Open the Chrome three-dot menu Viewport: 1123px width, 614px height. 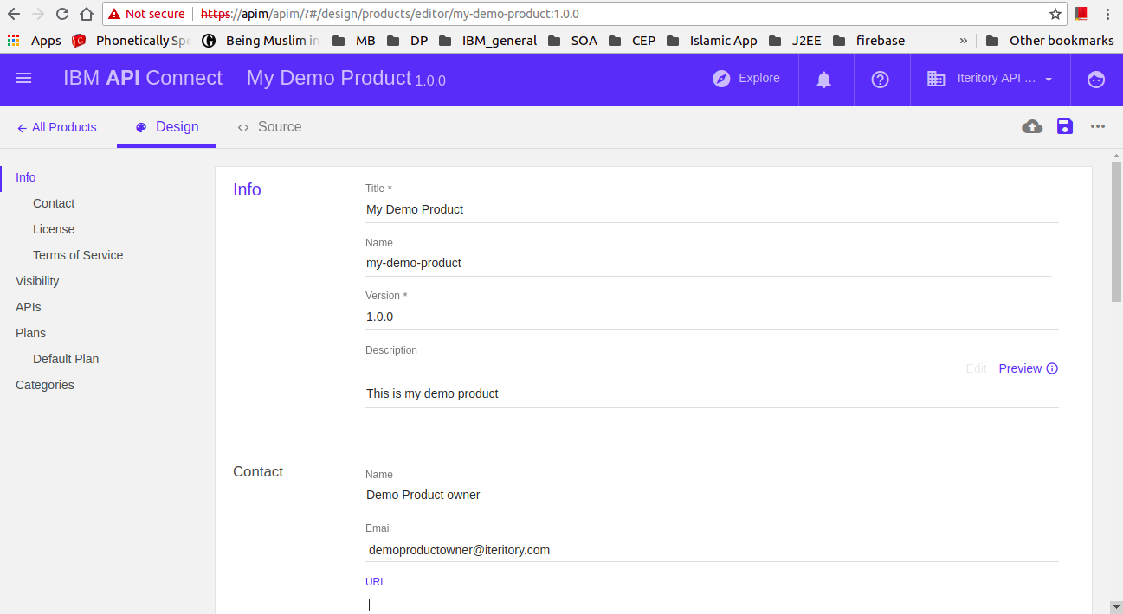tap(1107, 14)
